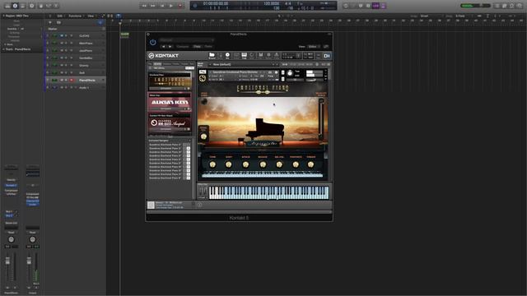
Task: Switch to Kontakt browser Database tab
Action: click(166, 64)
